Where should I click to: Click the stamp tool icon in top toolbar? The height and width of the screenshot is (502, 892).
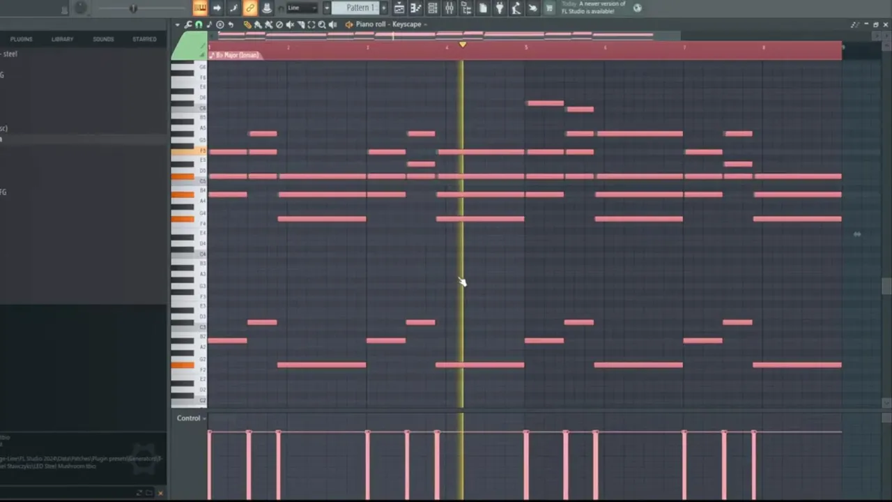pos(266,8)
